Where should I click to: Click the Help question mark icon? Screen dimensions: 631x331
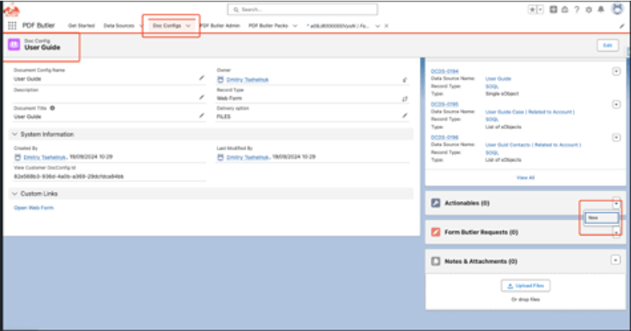(576, 10)
